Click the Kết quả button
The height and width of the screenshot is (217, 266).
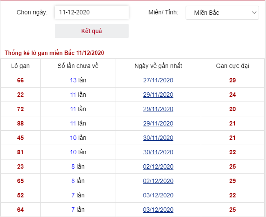pos(92,31)
